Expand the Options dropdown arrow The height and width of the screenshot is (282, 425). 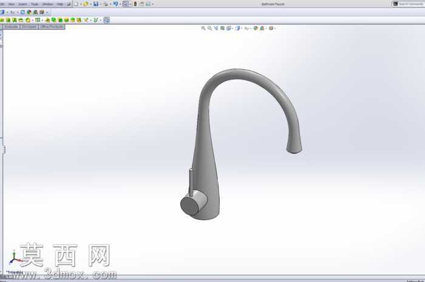pyautogui.click(x=153, y=4)
